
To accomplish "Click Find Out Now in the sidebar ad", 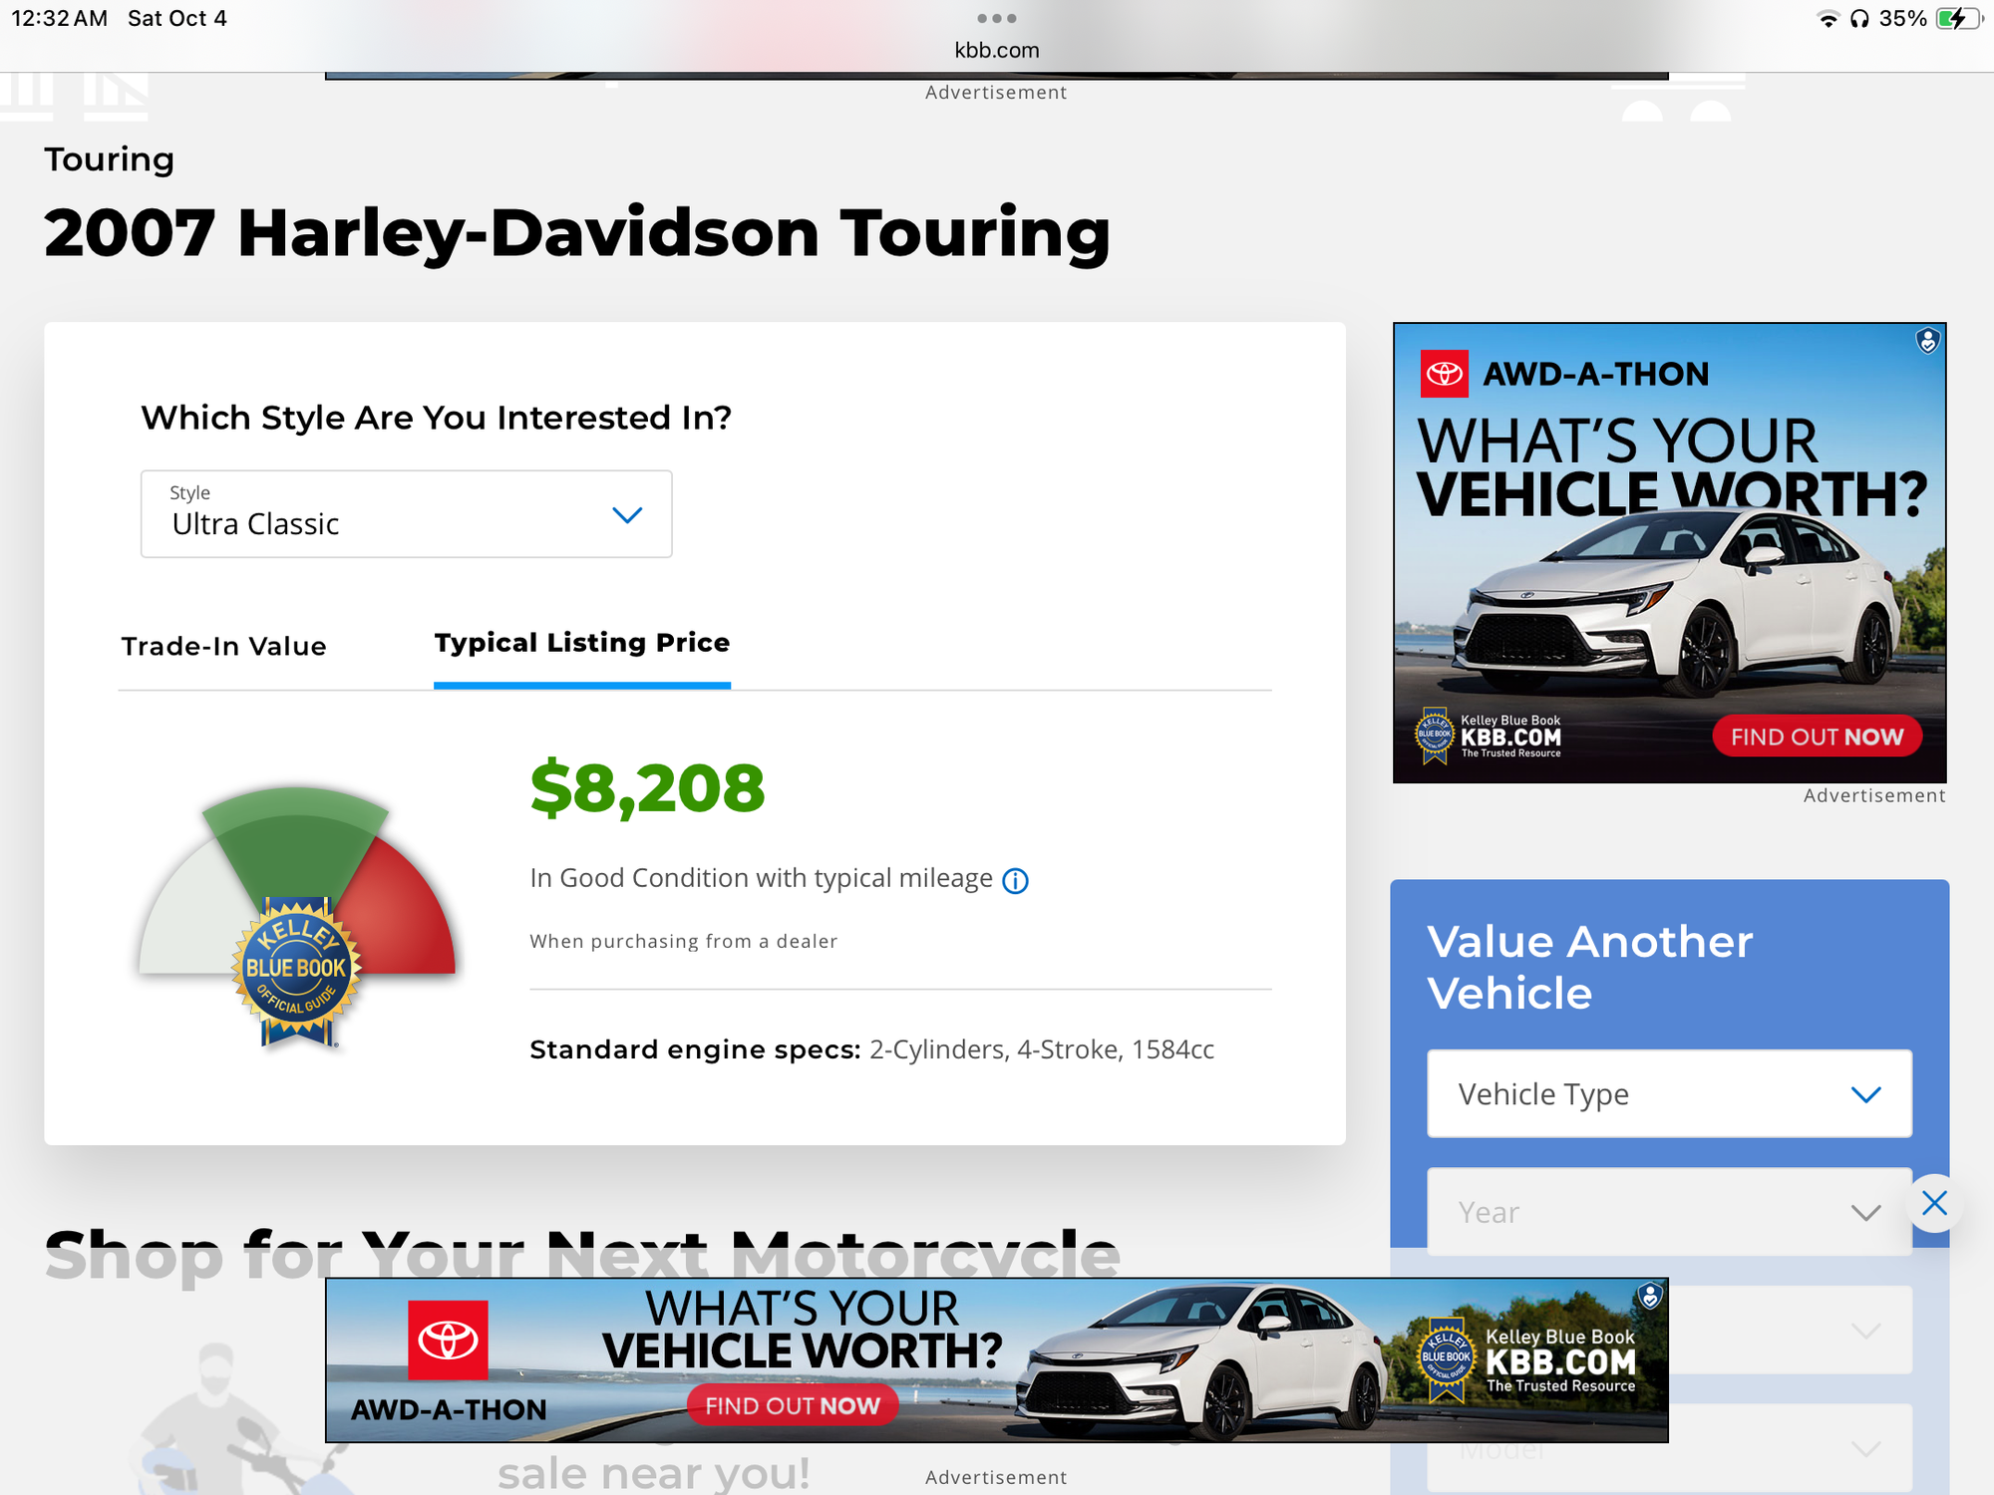I will click(1817, 737).
